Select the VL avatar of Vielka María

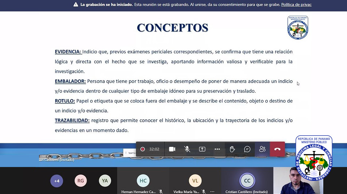point(195,181)
